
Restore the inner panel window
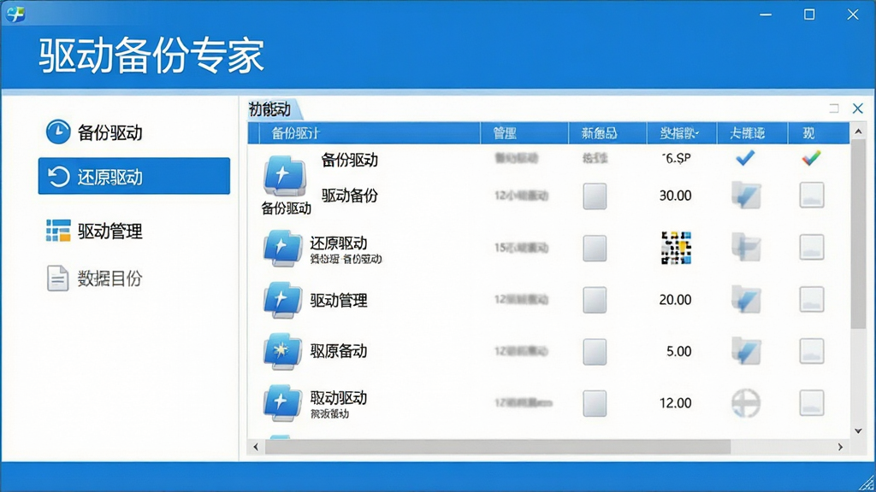[834, 108]
